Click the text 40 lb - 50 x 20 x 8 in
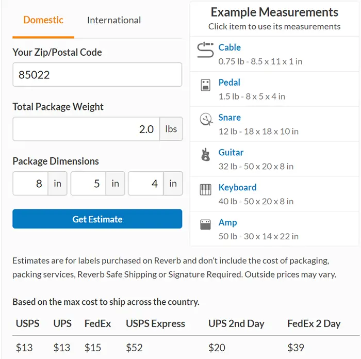Image resolution: width=361 pixels, height=359 pixels. 256,202
